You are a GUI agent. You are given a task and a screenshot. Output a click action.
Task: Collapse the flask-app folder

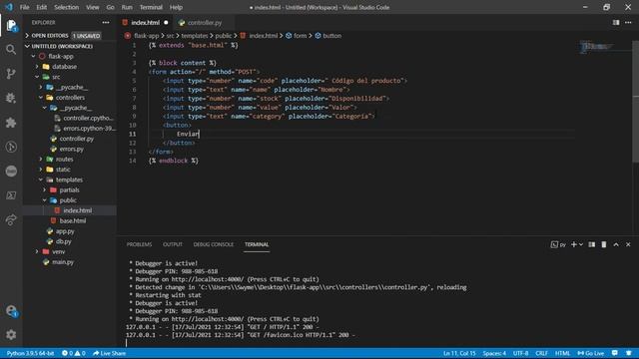(61, 57)
